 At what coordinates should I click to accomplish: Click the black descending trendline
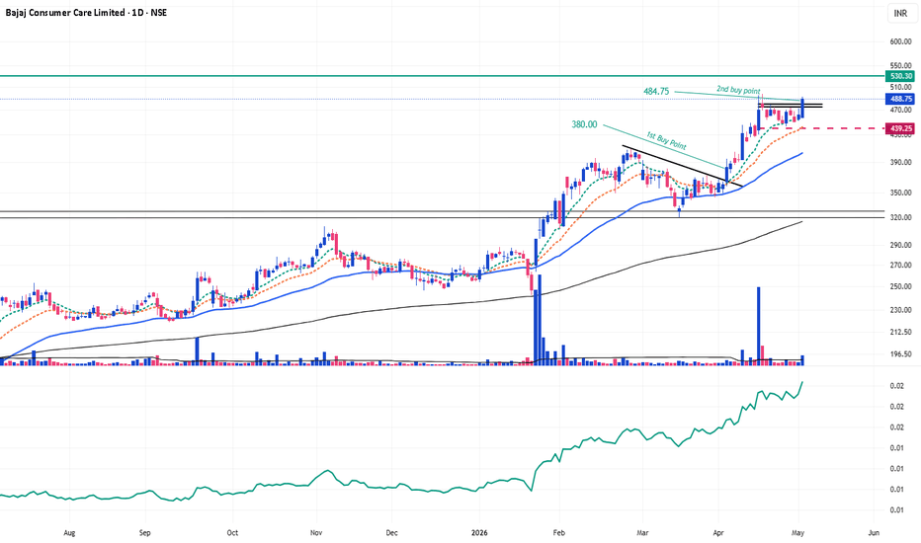tap(682, 166)
